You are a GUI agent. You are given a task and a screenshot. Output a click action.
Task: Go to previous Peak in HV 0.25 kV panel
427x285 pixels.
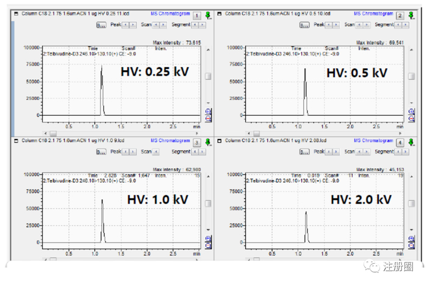[x=126, y=25]
